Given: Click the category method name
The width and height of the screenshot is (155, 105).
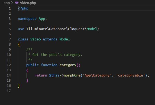Looking at the screenshot, I should [x=68, y=65].
